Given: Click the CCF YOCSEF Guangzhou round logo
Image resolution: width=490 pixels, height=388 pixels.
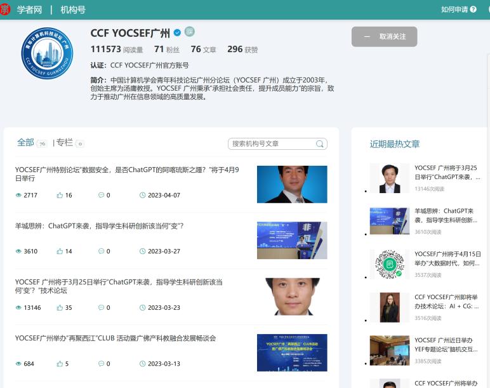Looking at the screenshot, I should [47, 53].
